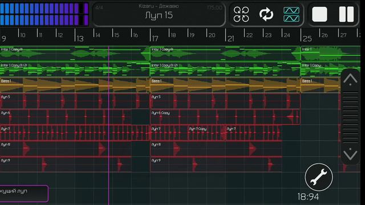Viewport: 365px width, 205px height.
Task: Select Луп 5 clip at bar 17
Action: pyautogui.click(x=225, y=101)
